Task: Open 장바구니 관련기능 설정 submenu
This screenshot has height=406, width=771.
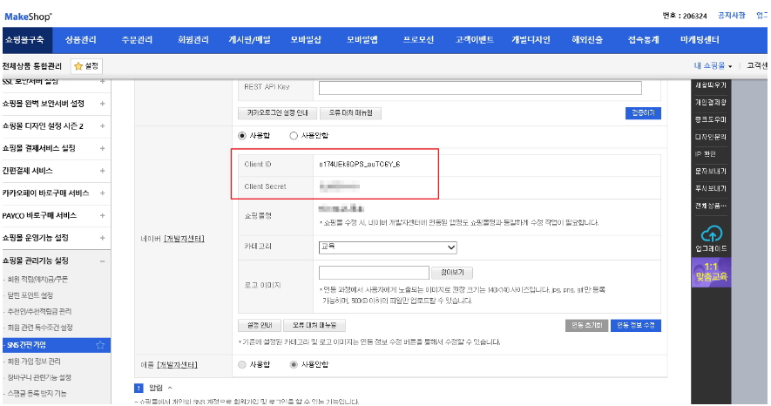Action: pyautogui.click(x=39, y=377)
